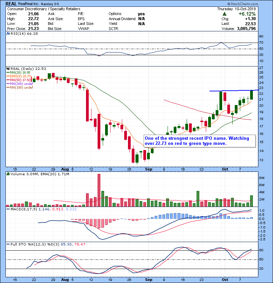Click the 13 price scale label
This screenshot has width=273, height=283.
click(x=261, y=160)
